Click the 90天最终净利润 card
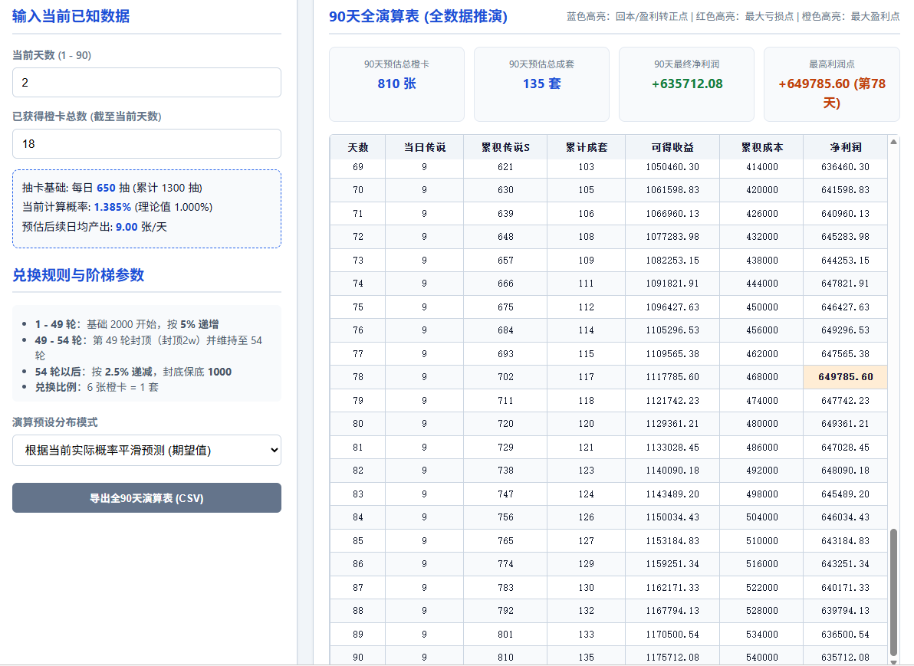 (687, 84)
